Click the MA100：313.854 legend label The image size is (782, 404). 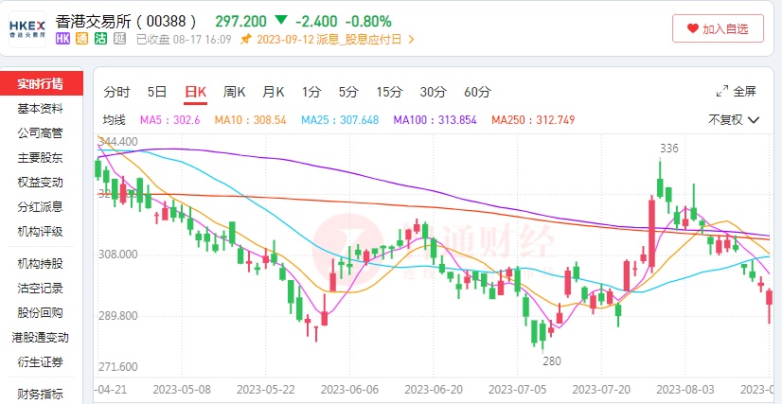click(x=435, y=120)
